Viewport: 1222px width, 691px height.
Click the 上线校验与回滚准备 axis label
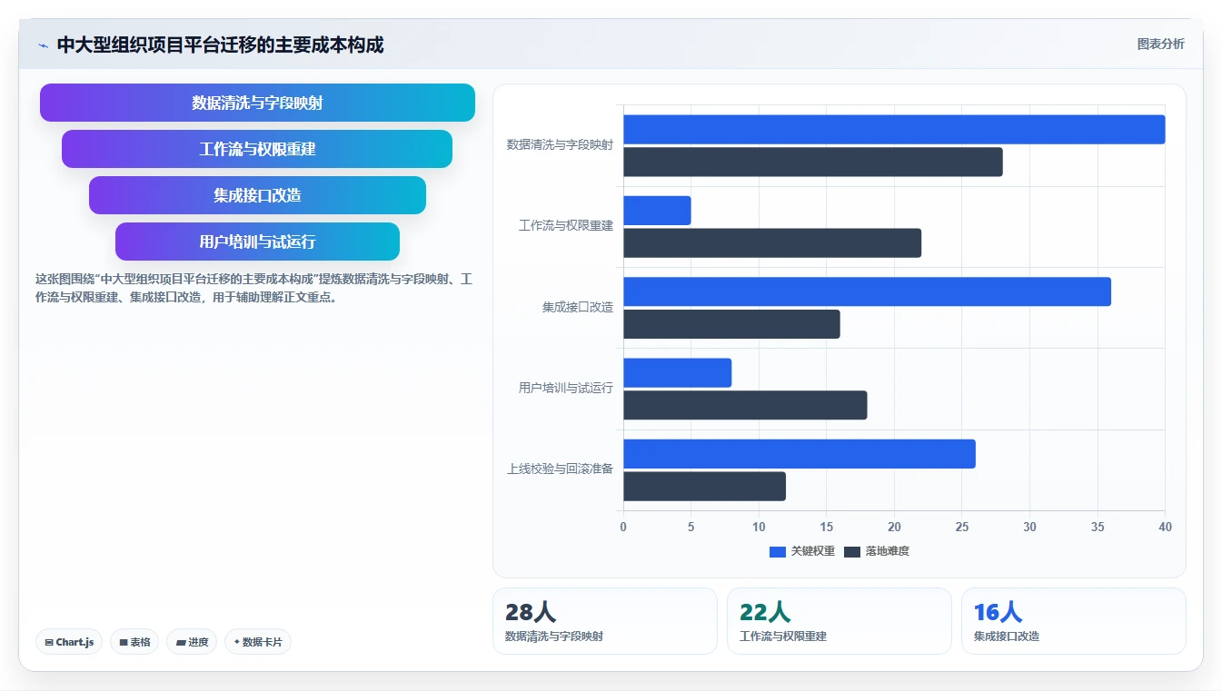560,469
